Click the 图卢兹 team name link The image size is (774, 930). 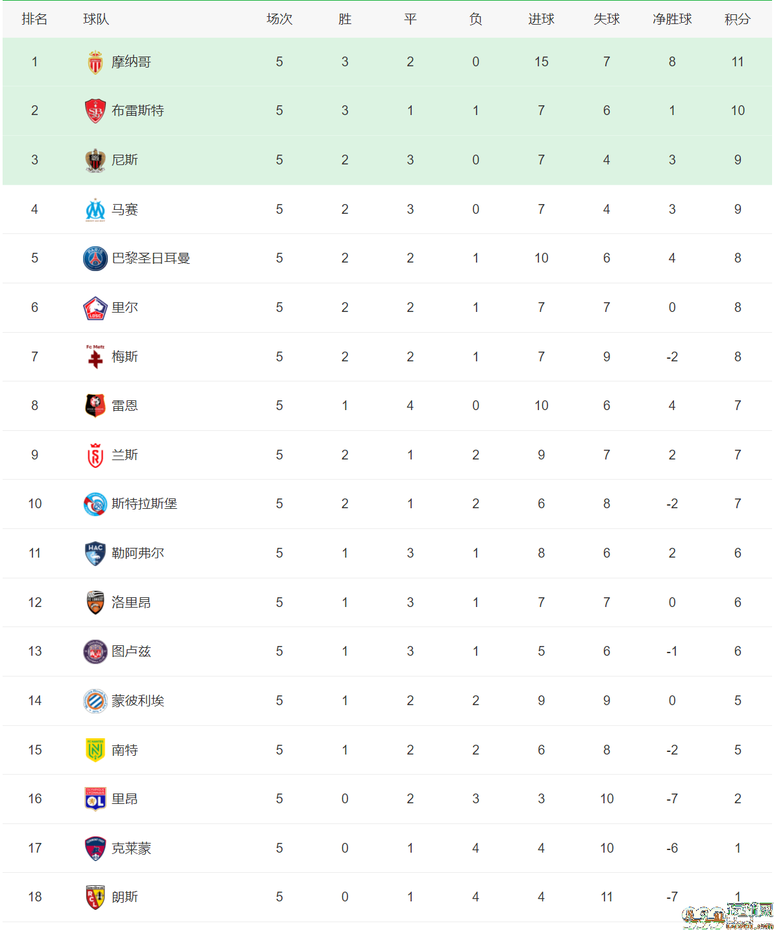click(131, 652)
